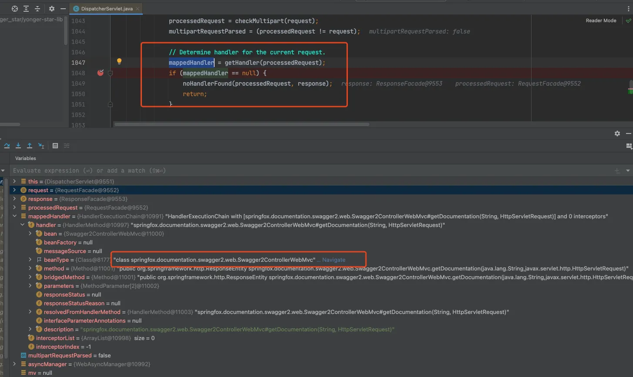This screenshot has width=633, height=377.
Task: Click the Collapse All icon in project toolbar
Action: (x=37, y=9)
